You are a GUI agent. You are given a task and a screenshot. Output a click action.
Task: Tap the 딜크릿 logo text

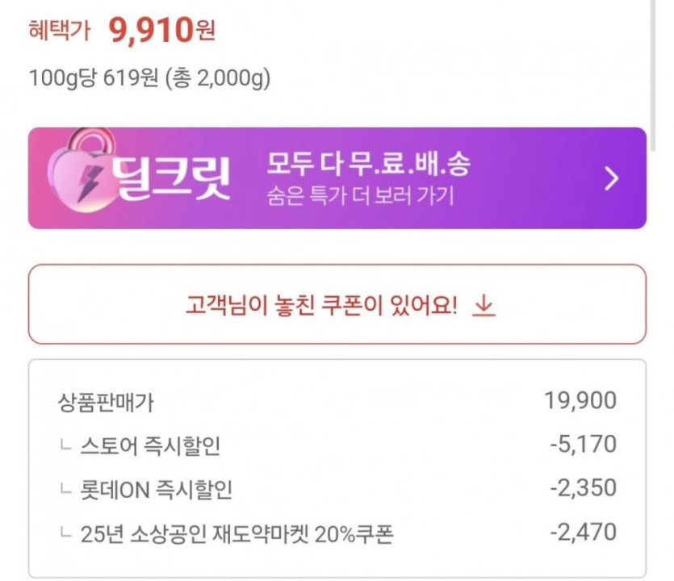[172, 179]
